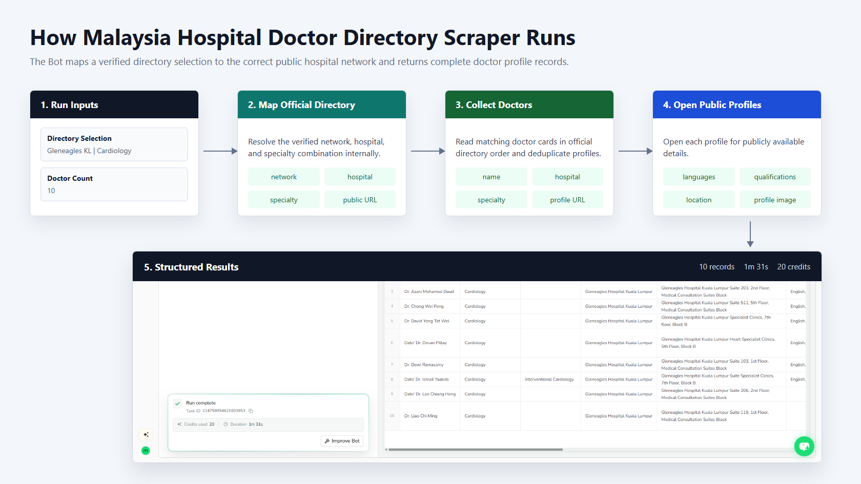Screen dimensions: 861x484
Task: Copy the Task ID with the copy icon
Action: 251,411
